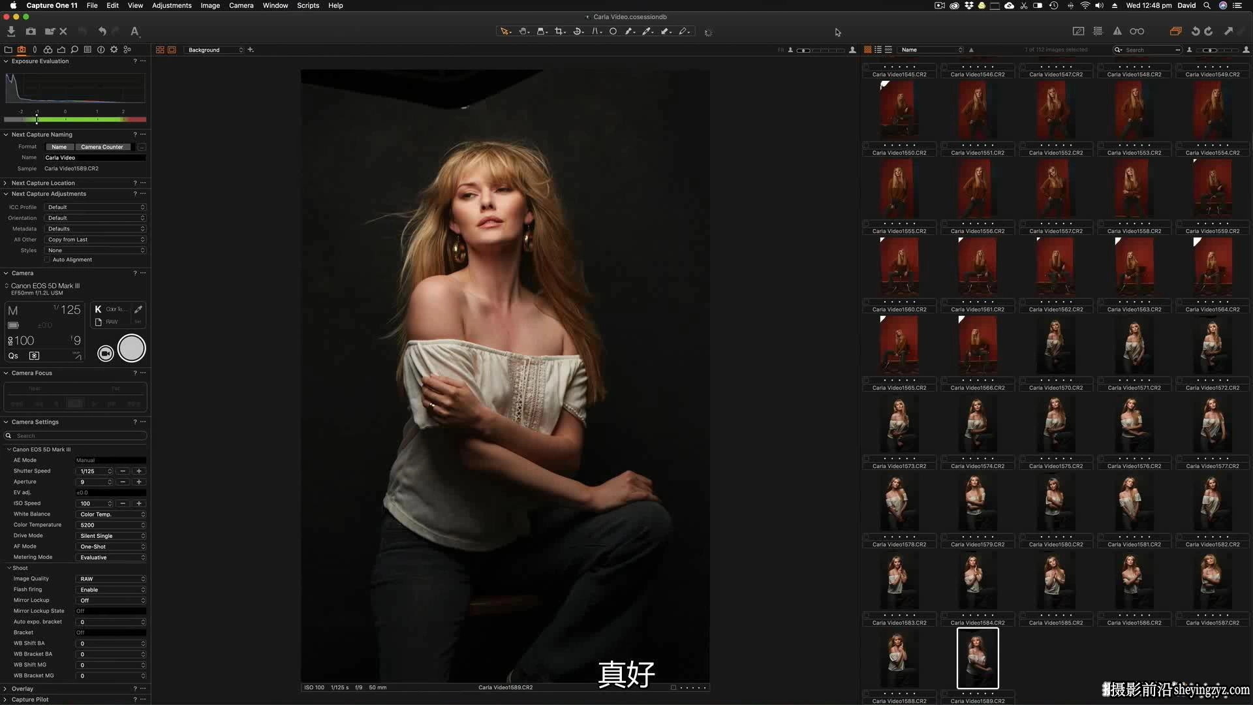
Task: Click the browser Search field
Action: tap(1147, 50)
